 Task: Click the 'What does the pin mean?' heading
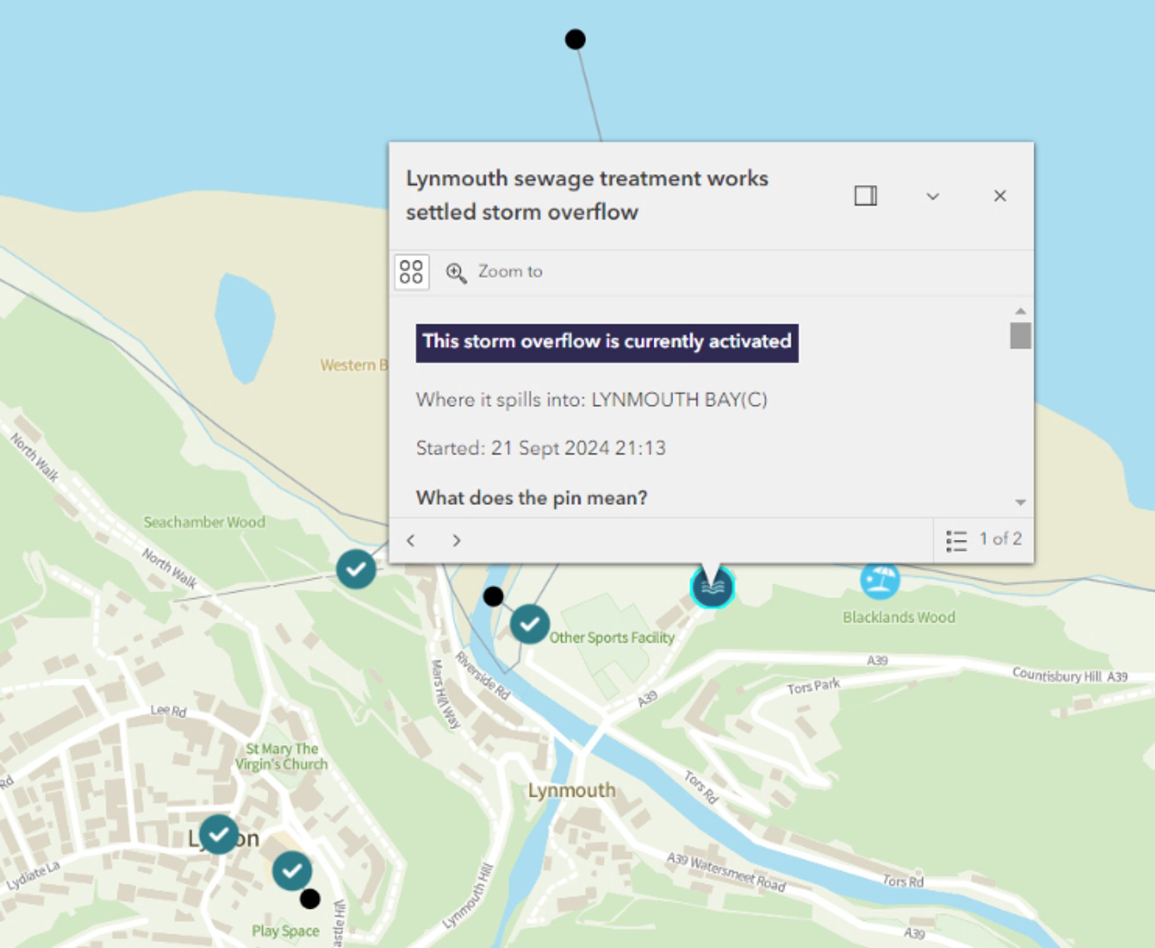pyautogui.click(x=531, y=498)
